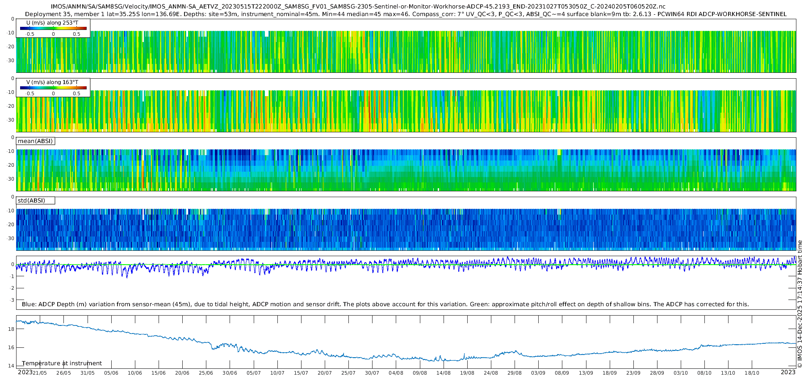The height and width of the screenshot is (380, 804).
Task: Click the 2023 year label at bottom left
Action: tap(25, 372)
